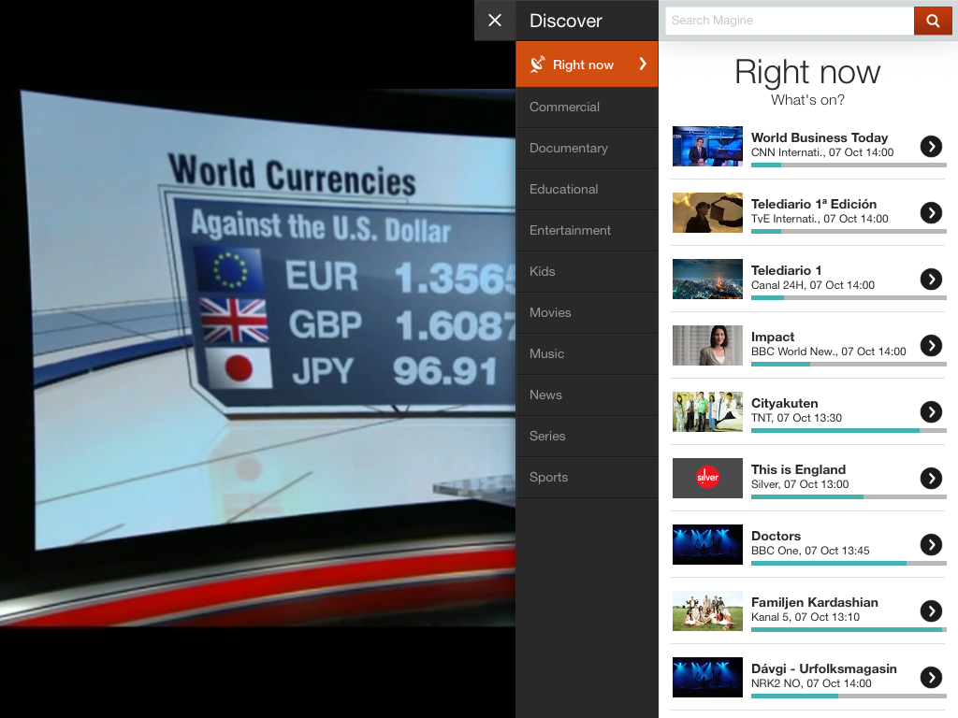Image resolution: width=958 pixels, height=718 pixels.
Task: Click the Canal 24H Telediario 1 thumbnail
Action: click(x=707, y=279)
